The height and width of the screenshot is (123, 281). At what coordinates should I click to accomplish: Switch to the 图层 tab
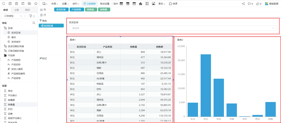click(x=28, y=10)
